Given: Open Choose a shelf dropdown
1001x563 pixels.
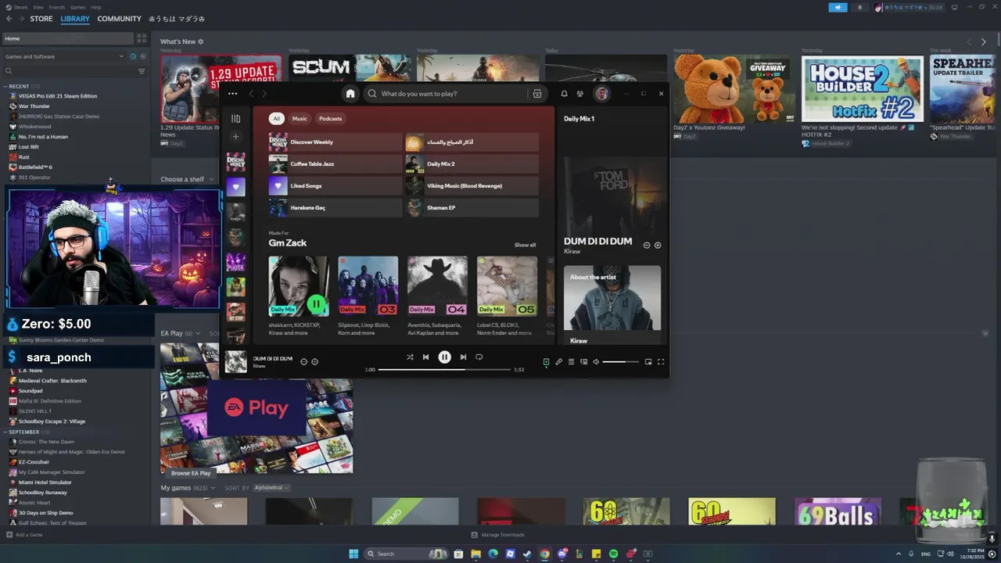Looking at the screenshot, I should (x=187, y=179).
